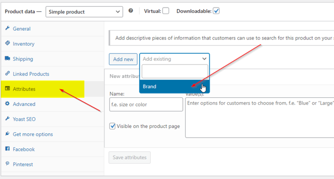Switch to the Advanced tab
334x179 pixels.
[53, 104]
